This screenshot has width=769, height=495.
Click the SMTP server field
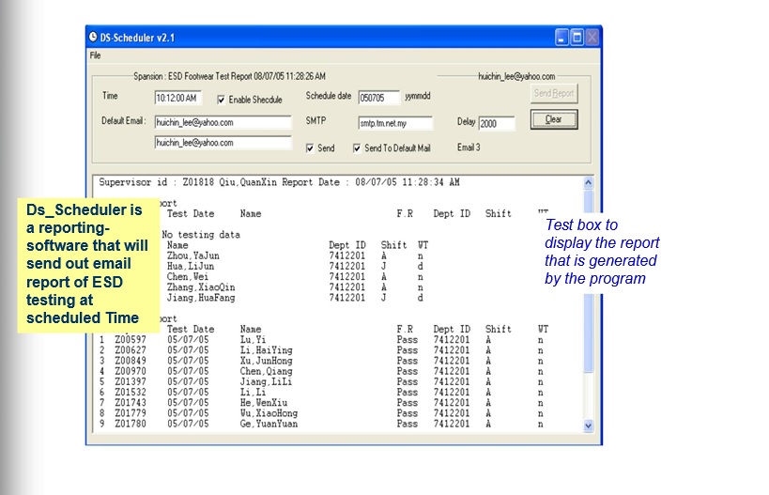(x=394, y=123)
